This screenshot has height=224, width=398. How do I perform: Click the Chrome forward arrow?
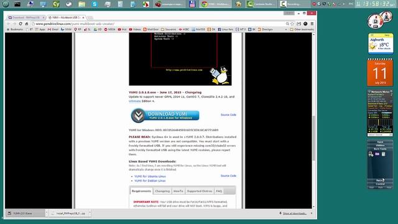coord(14,24)
